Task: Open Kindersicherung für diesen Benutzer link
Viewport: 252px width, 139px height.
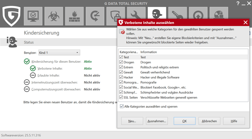Action: pyautogui.click(x=56, y=61)
